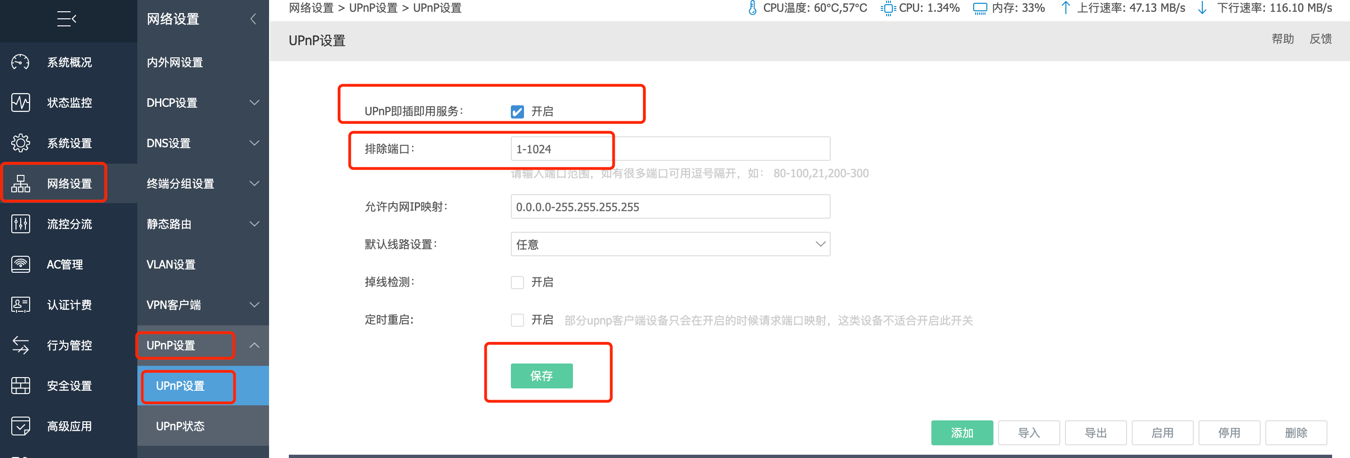This screenshot has height=458, width=1350.
Task: Expand the DHCP设置 submenu chevron
Action: (254, 103)
